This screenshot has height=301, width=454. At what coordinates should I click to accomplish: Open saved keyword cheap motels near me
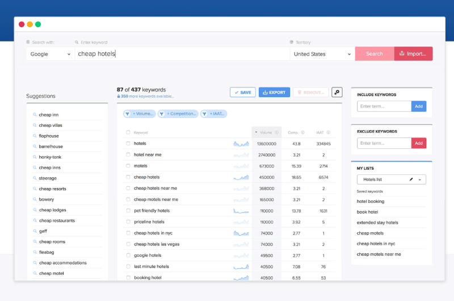click(379, 254)
